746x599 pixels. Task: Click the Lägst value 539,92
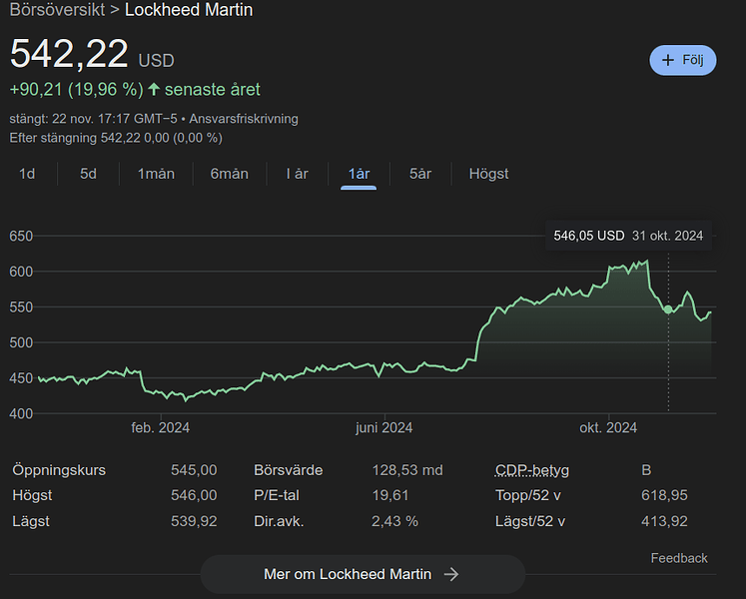tap(194, 521)
